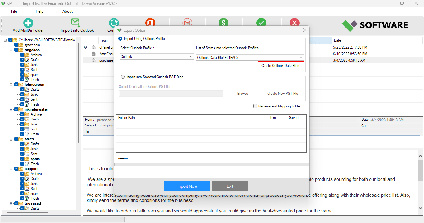Click the Drafts pencil icon under johndgreen
424x223 pixels.
(x=27, y=90)
